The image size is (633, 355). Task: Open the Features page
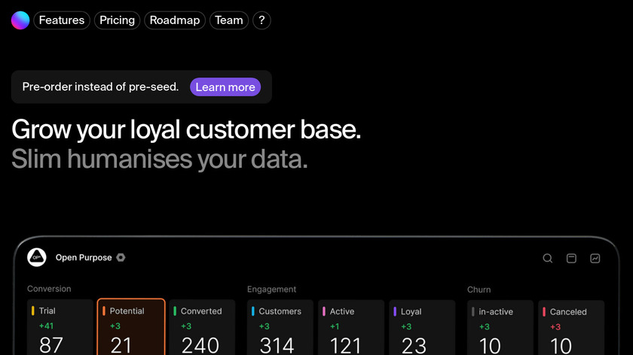click(x=62, y=20)
